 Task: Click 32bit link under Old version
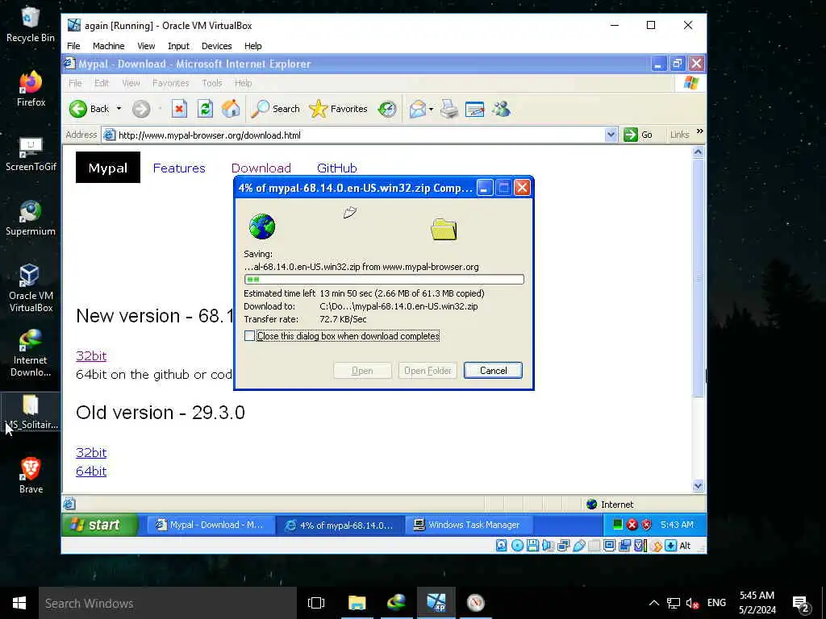coord(91,453)
